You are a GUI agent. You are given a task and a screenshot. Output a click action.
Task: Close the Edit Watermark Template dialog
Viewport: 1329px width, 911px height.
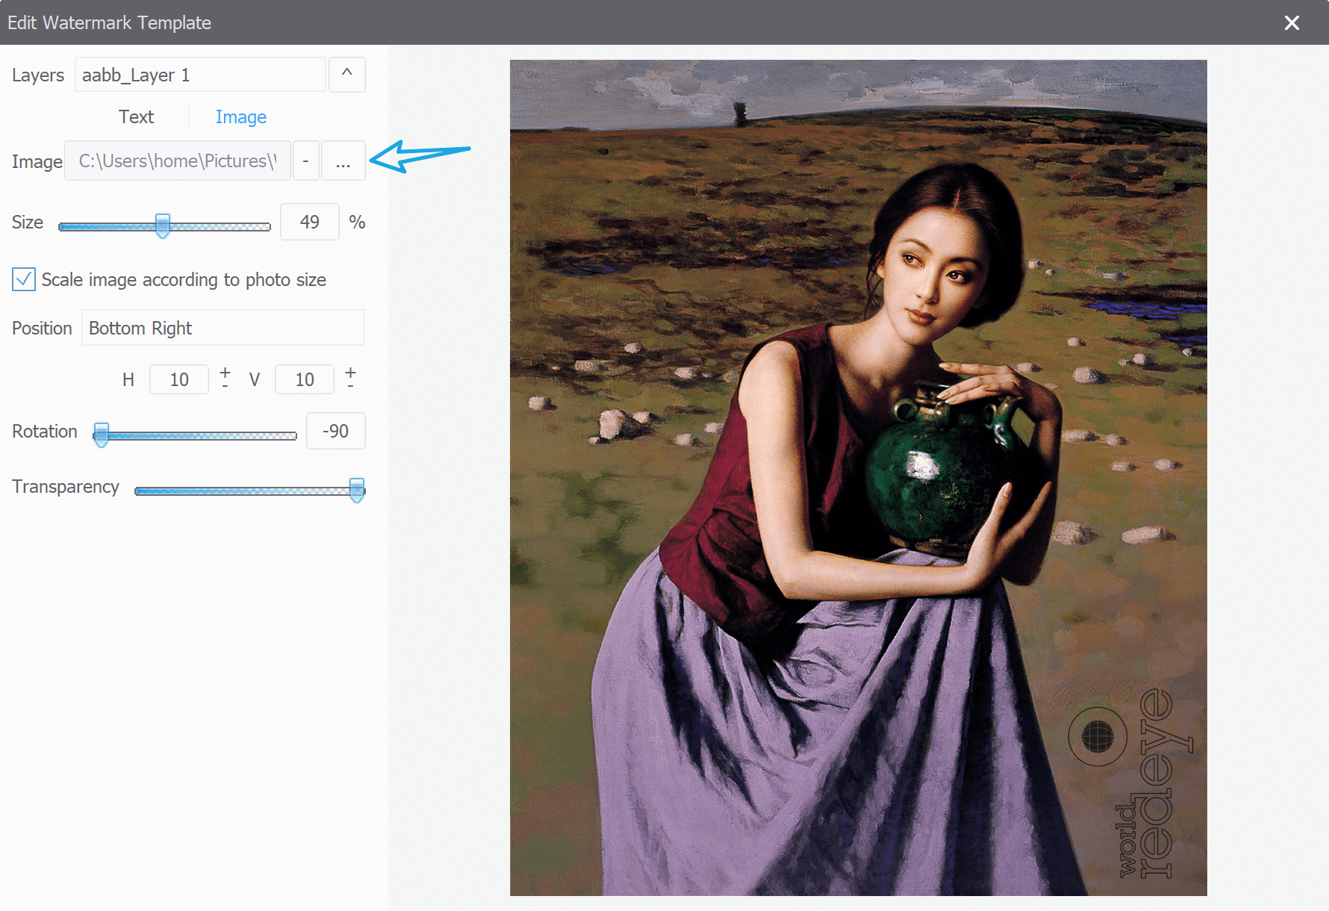click(x=1292, y=22)
